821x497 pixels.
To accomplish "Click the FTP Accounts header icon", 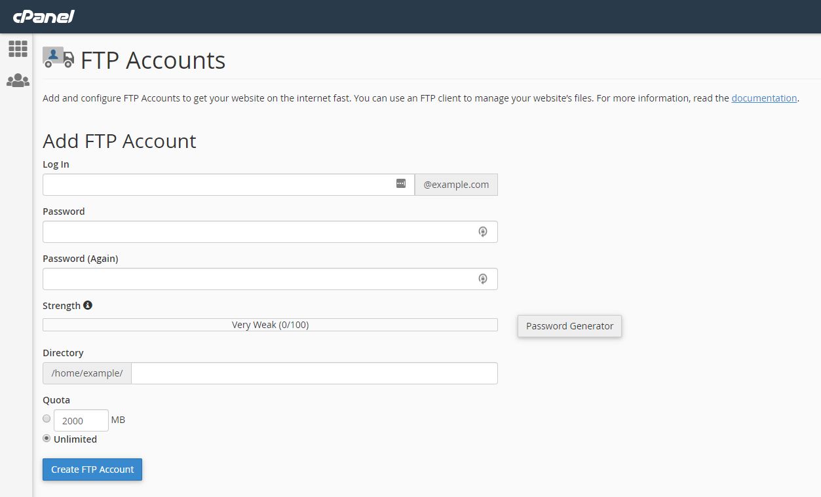I will [58, 58].
